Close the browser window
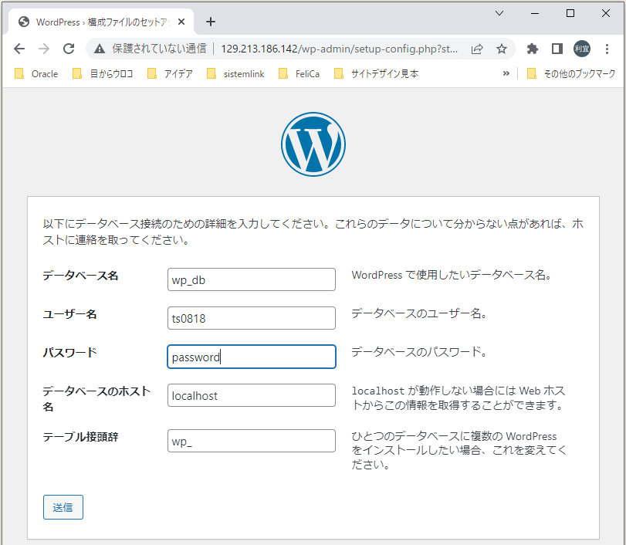This screenshot has height=545, width=626. 606,13
